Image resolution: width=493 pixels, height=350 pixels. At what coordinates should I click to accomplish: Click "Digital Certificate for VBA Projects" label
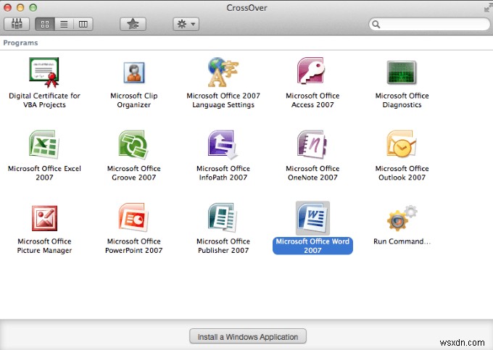click(x=44, y=100)
